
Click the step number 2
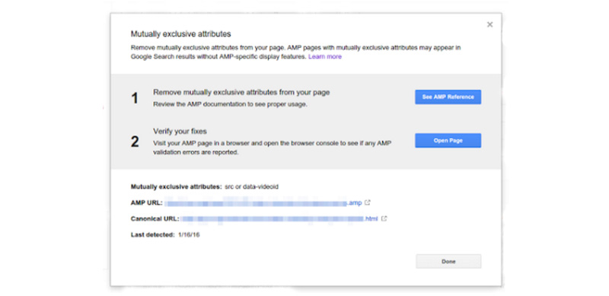coord(135,142)
